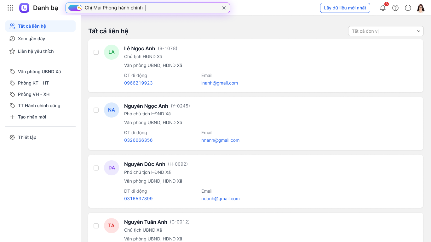Expand the Tất cả đơn vị dropdown
The width and height of the screenshot is (431, 242).
[386, 31]
